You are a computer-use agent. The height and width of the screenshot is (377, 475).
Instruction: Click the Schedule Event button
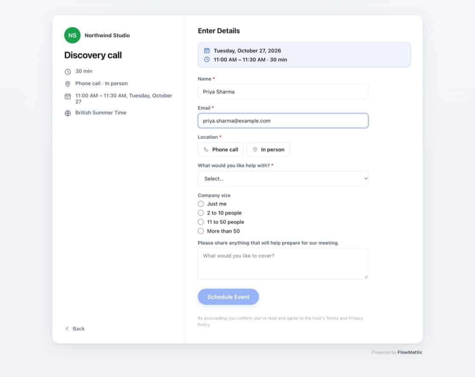[x=229, y=297]
